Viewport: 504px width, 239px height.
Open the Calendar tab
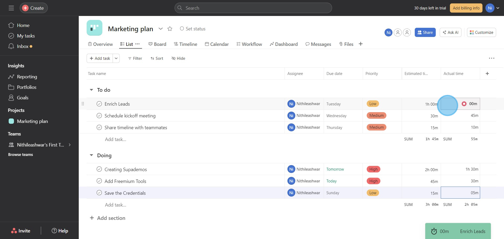[x=217, y=44]
